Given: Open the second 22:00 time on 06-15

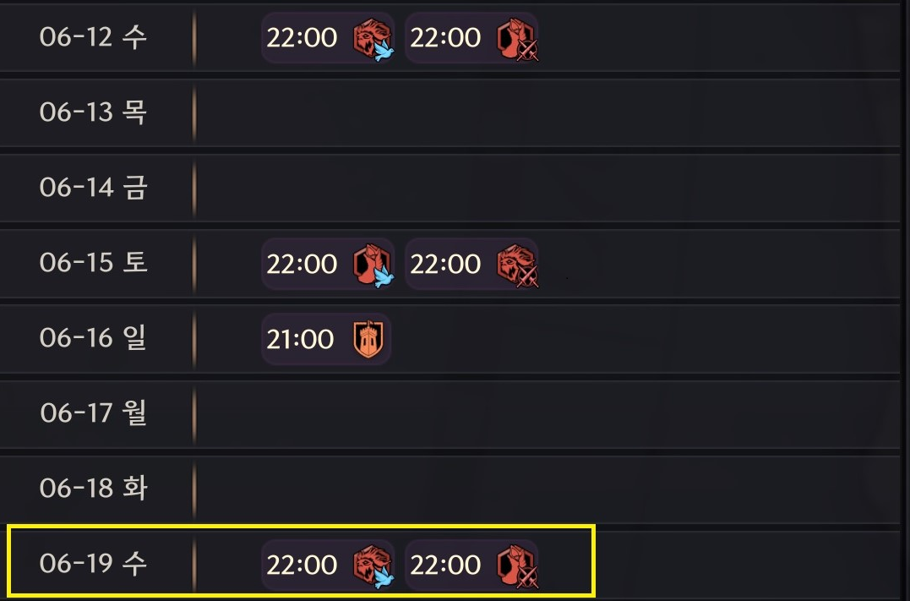Looking at the screenshot, I should (445, 265).
